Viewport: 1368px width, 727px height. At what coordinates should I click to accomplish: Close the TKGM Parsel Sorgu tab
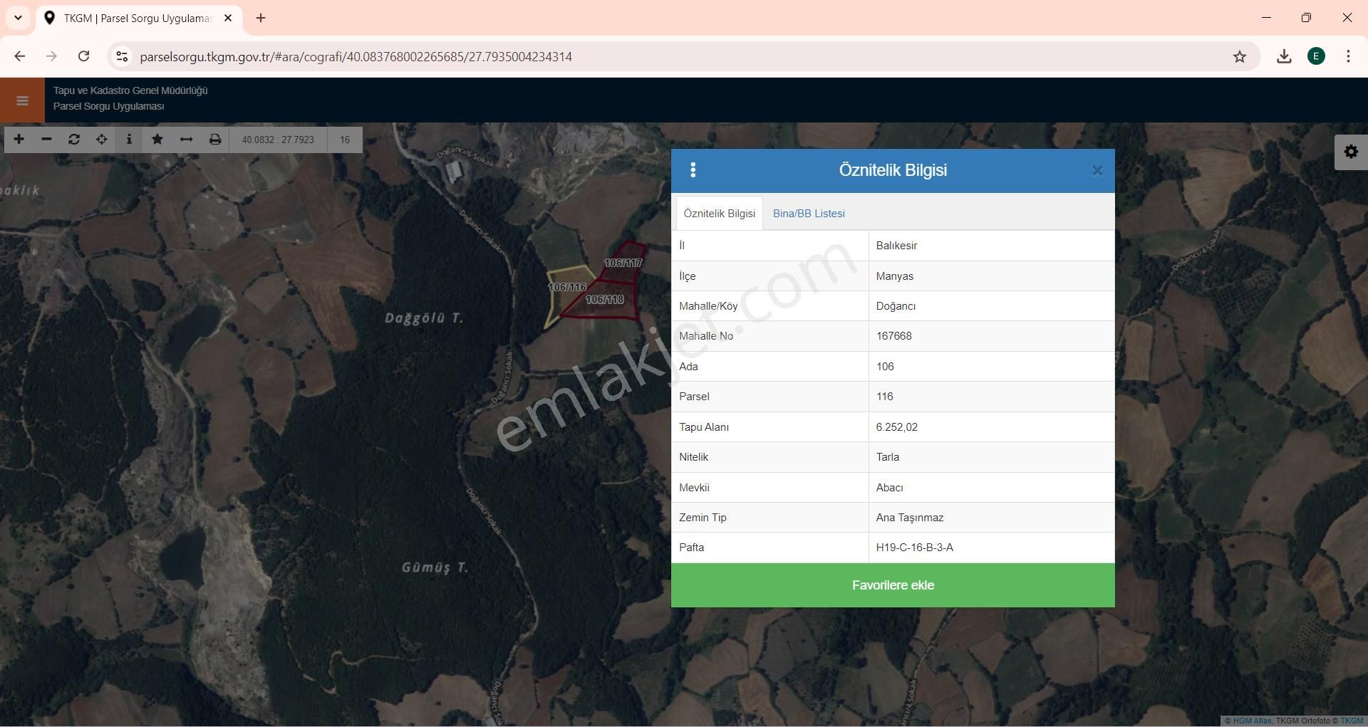point(228,18)
